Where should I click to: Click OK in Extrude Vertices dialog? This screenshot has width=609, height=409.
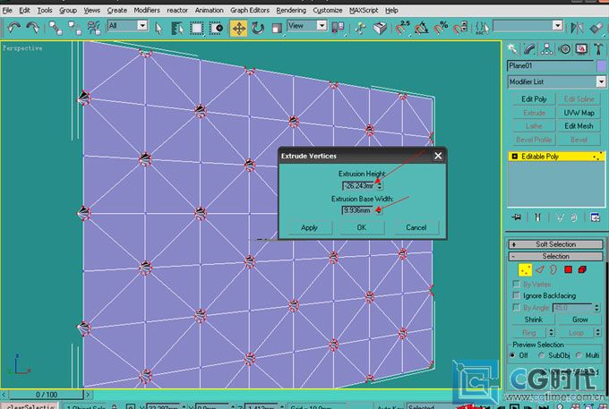click(362, 227)
